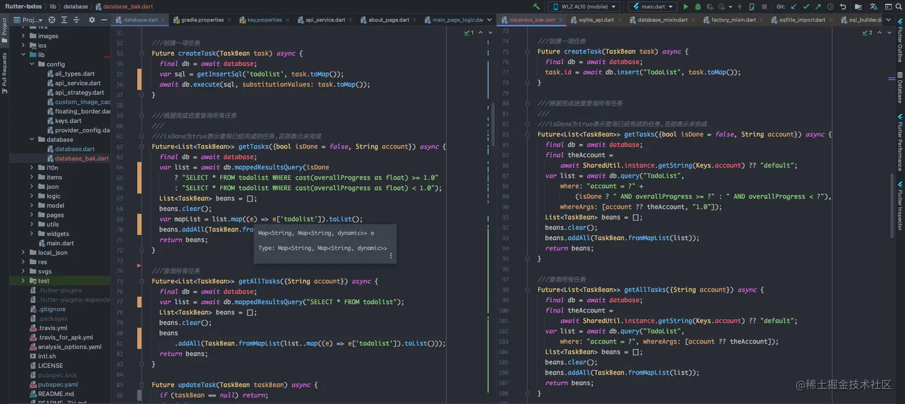This screenshot has height=404, width=905.
Task: Fold getTasks method in right editor
Action: tap(528, 134)
